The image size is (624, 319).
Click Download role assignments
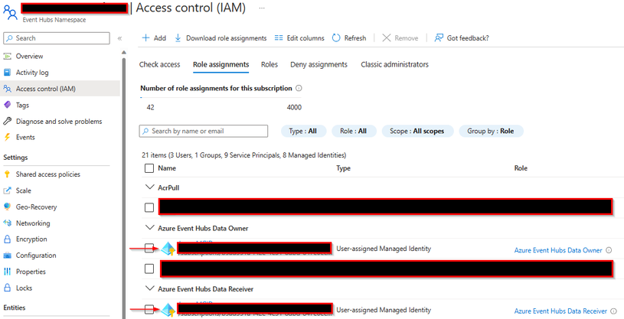pos(226,38)
